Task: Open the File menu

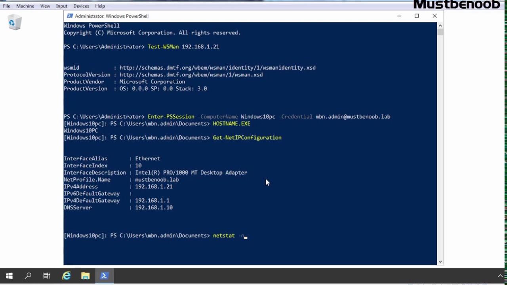Action: pyautogui.click(x=6, y=6)
